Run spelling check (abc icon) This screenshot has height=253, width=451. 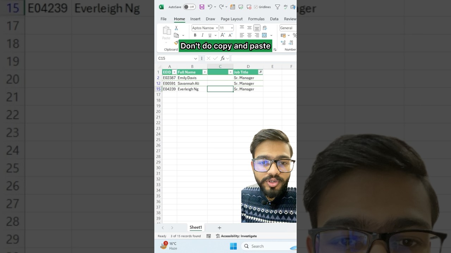tap(286, 7)
